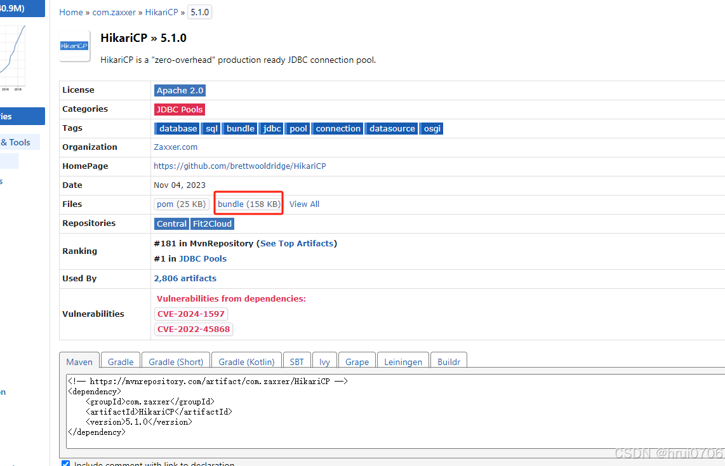The height and width of the screenshot is (466, 725).
Task: Switch to the Gradle (Kotlin) tab
Action: pyautogui.click(x=246, y=361)
